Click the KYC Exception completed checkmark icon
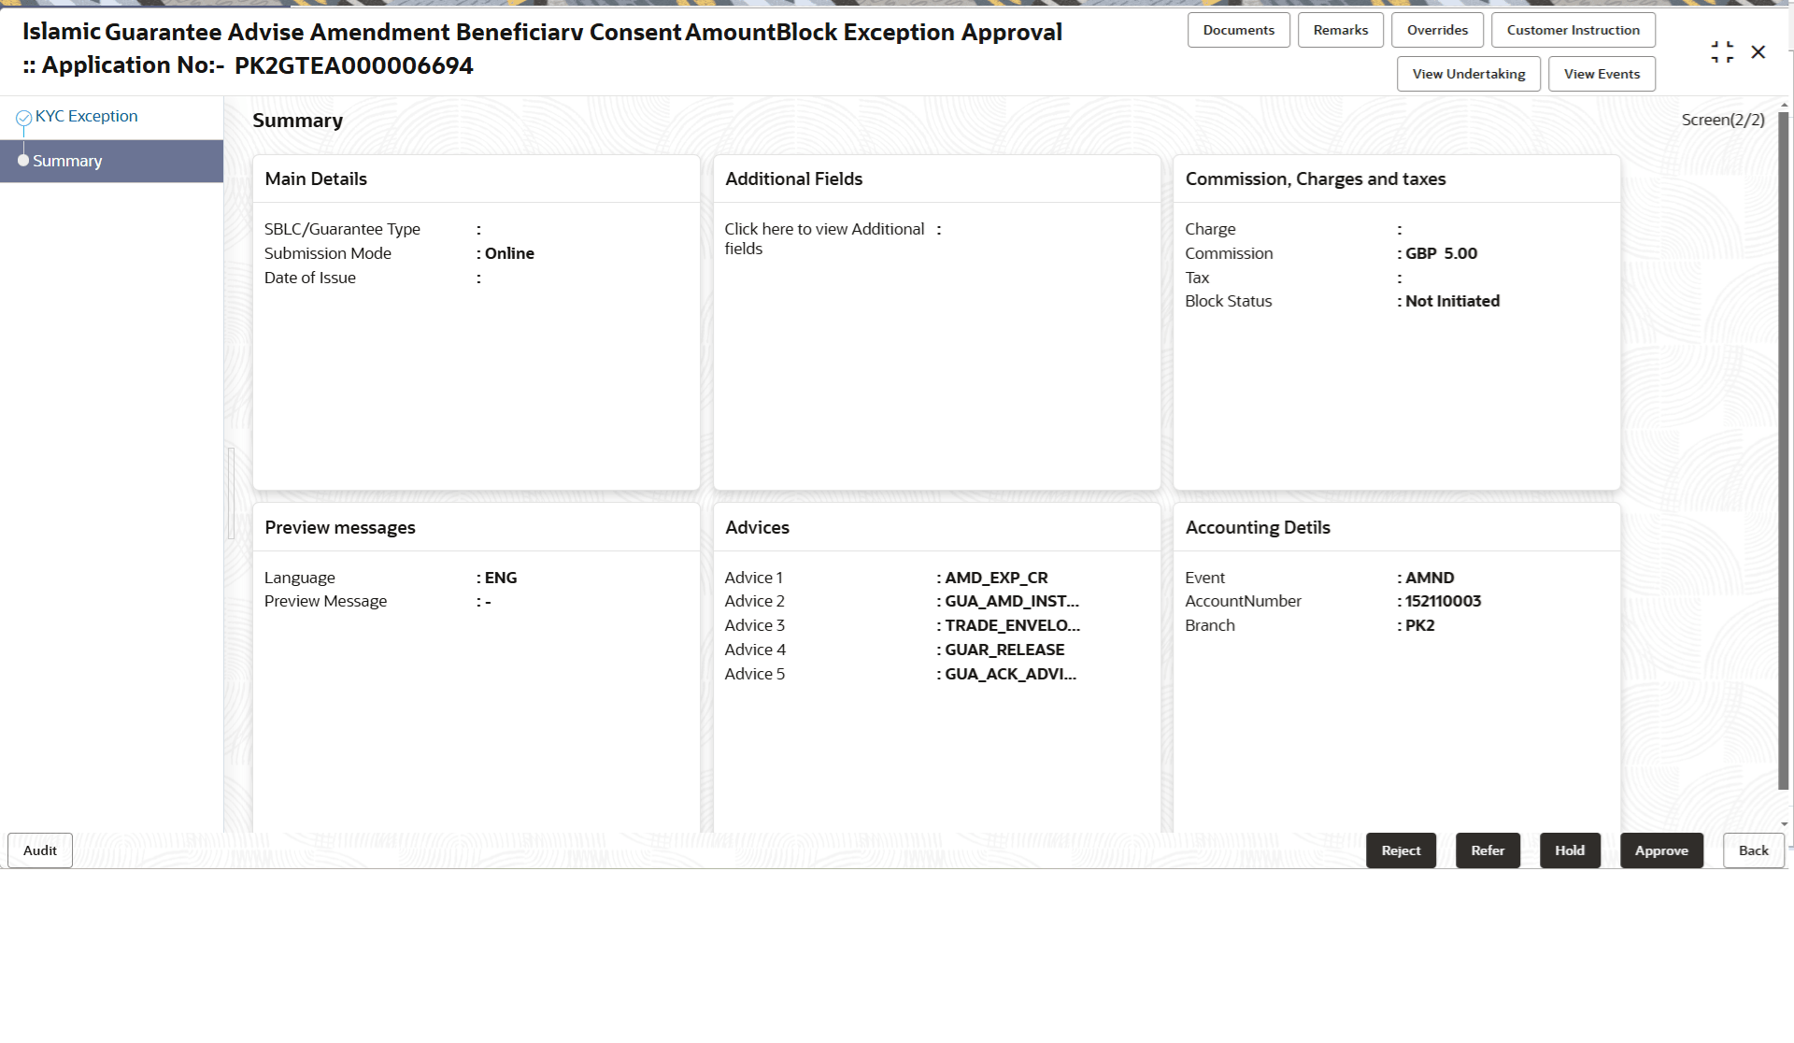1794x1043 pixels. [x=22, y=116]
